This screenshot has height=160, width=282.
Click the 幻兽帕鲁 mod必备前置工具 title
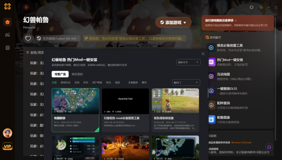[x=122, y=118]
